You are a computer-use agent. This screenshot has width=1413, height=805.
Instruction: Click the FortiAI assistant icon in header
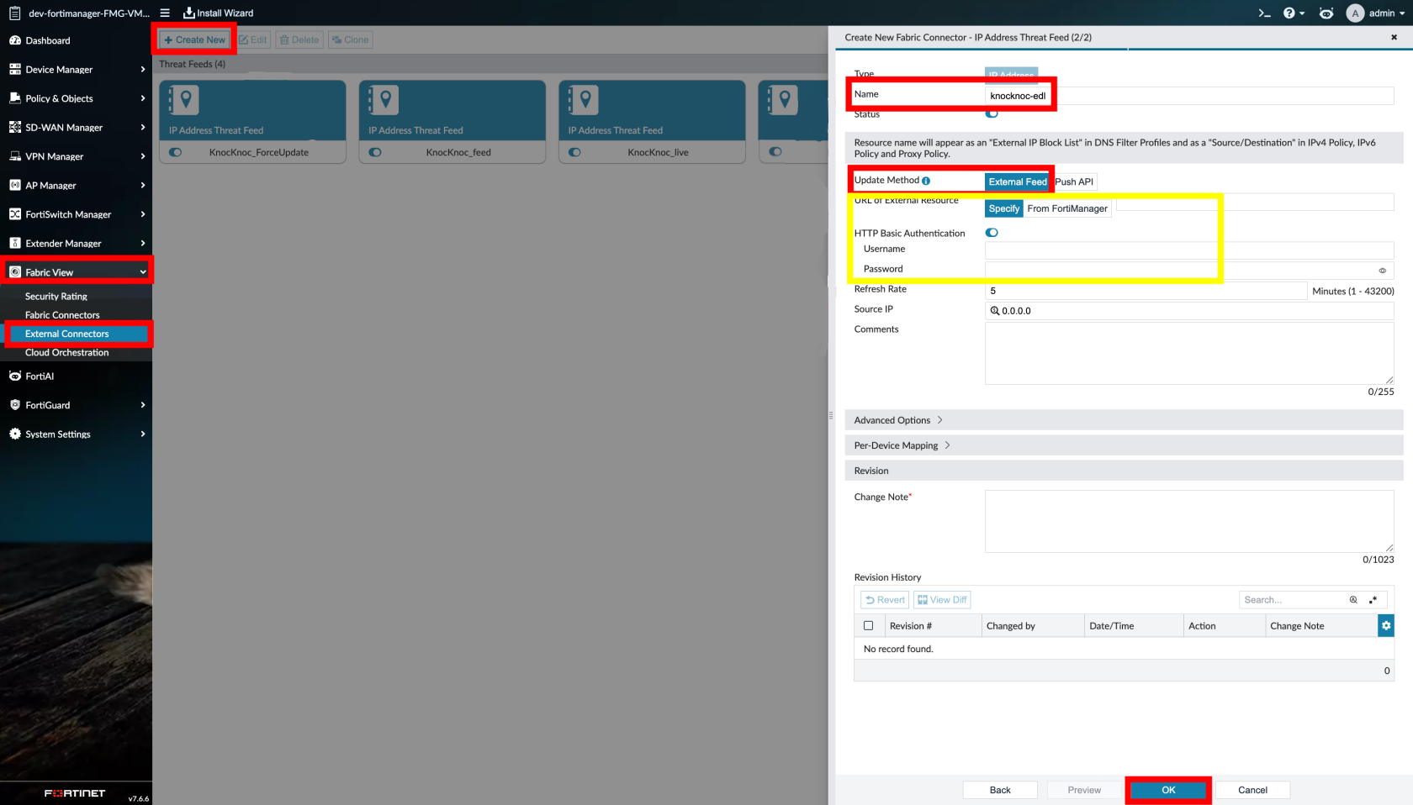(x=1326, y=13)
